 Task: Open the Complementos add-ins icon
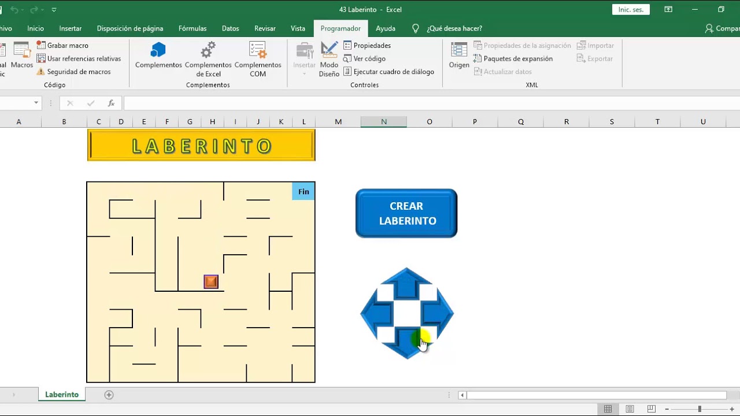(158, 55)
